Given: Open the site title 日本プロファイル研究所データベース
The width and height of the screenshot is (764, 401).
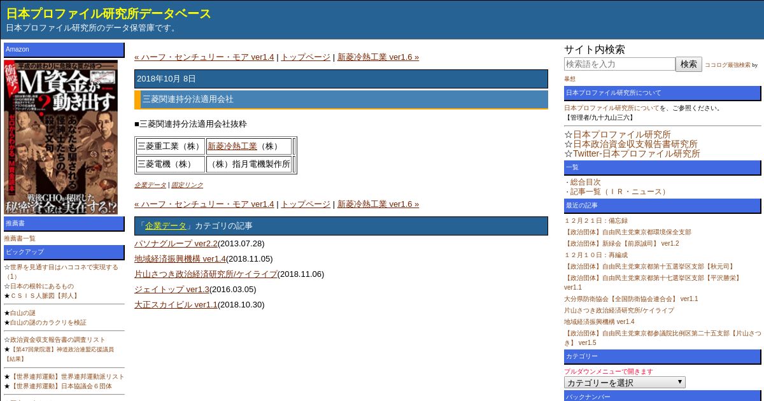Looking at the screenshot, I should point(109,13).
